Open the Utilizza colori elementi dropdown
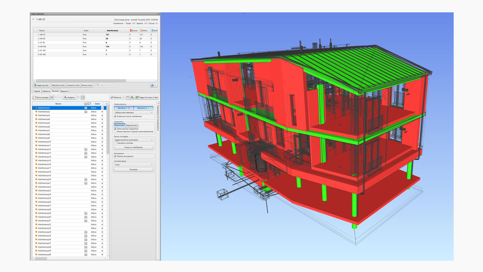 (x=133, y=113)
